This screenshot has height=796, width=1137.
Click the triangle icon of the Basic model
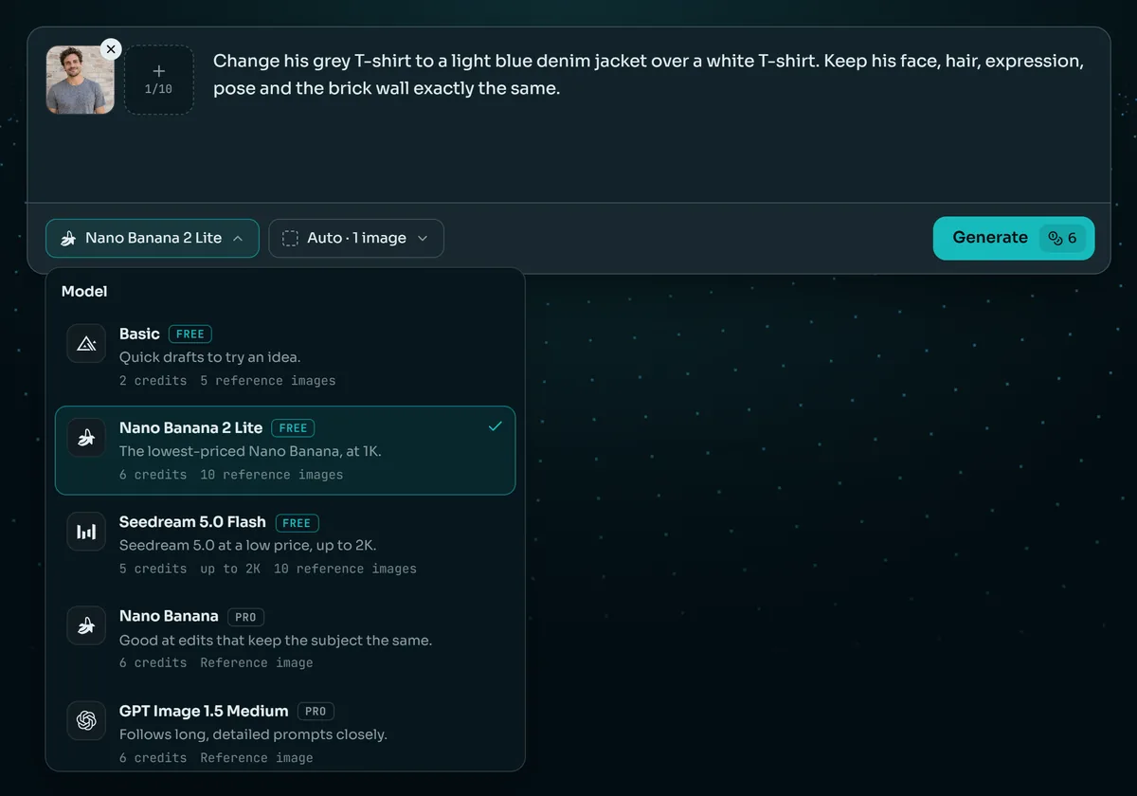point(86,343)
